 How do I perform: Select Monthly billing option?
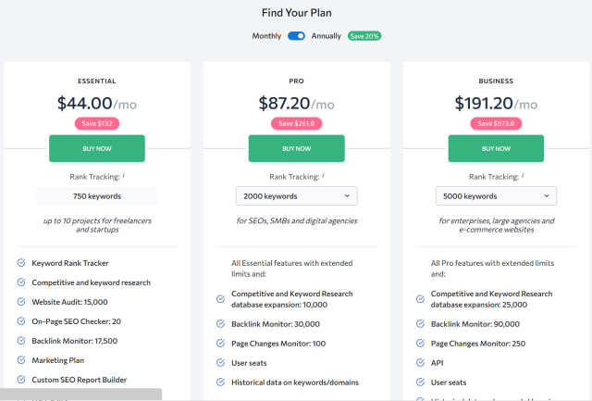pos(267,36)
